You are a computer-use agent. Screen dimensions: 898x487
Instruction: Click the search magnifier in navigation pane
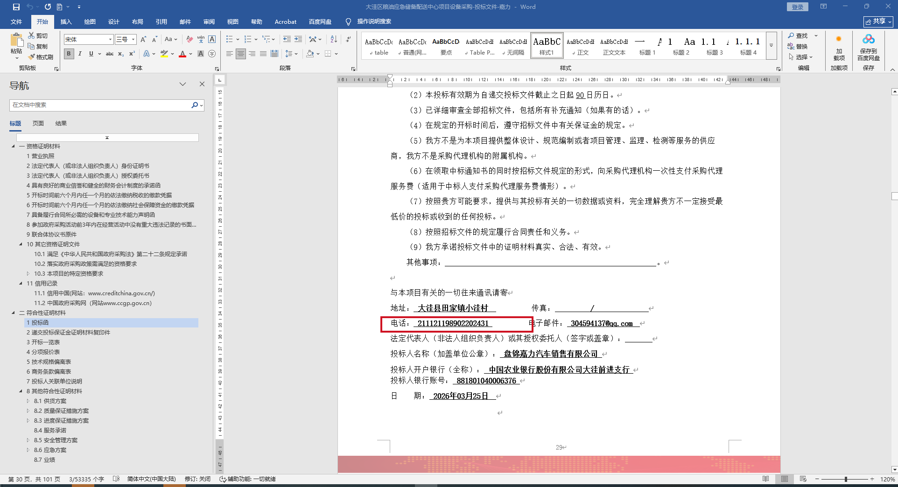[195, 105]
